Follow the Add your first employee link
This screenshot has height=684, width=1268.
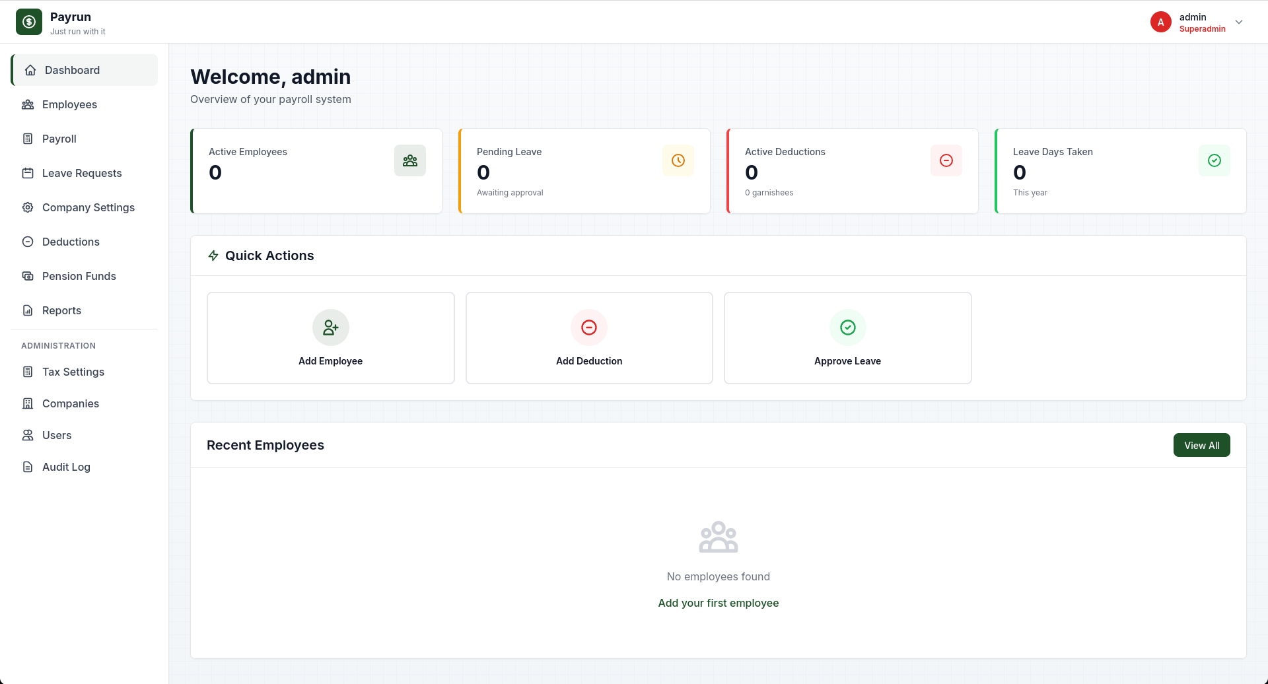[x=718, y=603]
